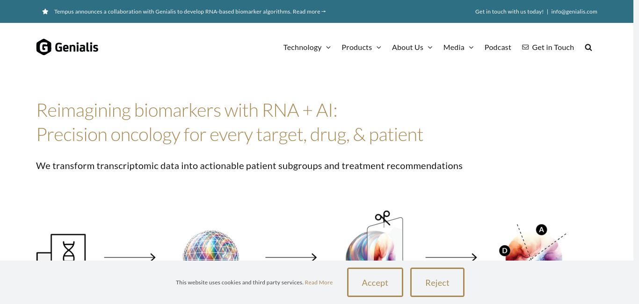Expand the Technology dropdown chevron

point(328,47)
